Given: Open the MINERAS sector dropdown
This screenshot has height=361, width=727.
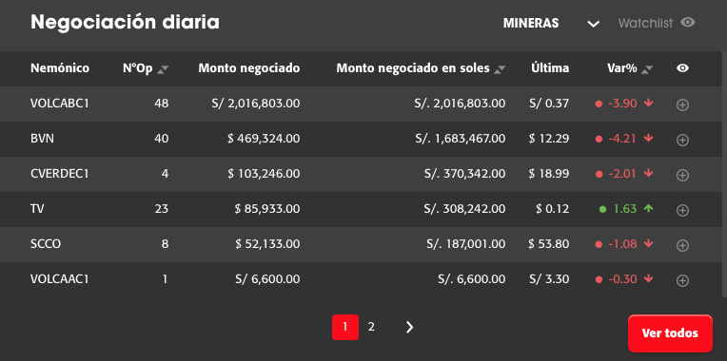Looking at the screenshot, I should 551,23.
